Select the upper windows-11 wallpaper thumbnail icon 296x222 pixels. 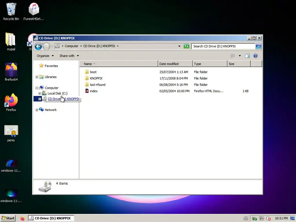pyautogui.click(x=11, y=166)
